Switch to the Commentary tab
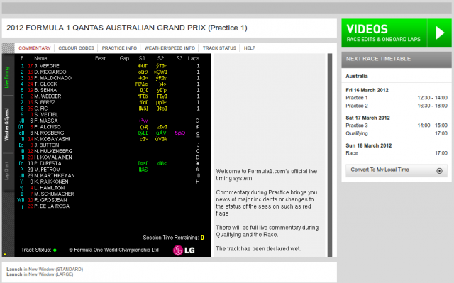454x283 pixels. coord(35,48)
